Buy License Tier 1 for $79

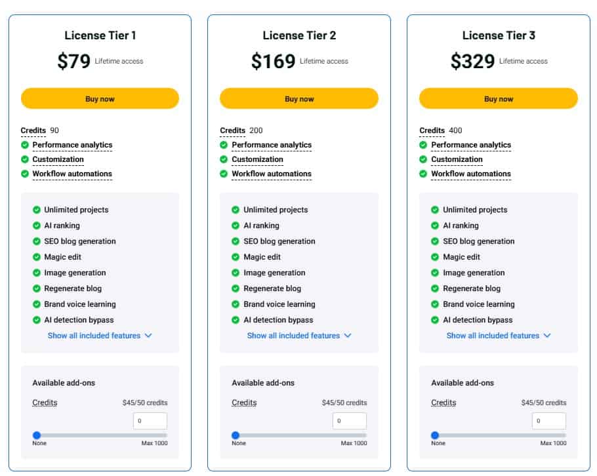100,99
